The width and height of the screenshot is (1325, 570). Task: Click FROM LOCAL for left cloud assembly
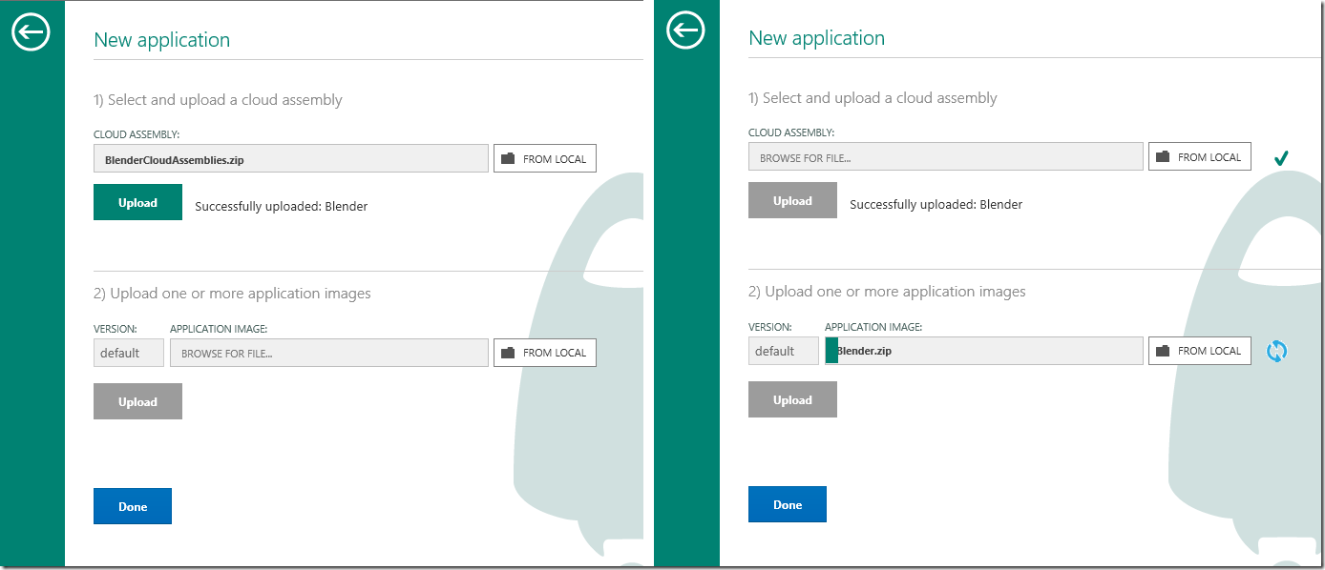545,157
